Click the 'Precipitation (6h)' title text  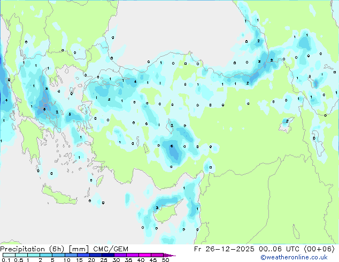click(32, 249)
